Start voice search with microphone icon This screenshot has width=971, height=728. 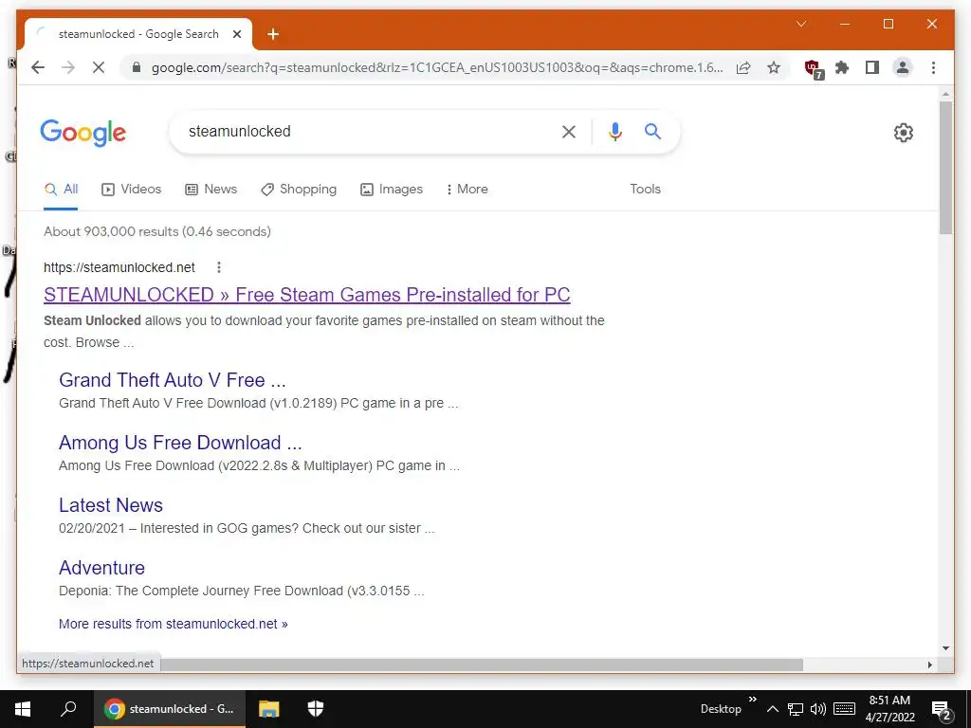pos(614,131)
